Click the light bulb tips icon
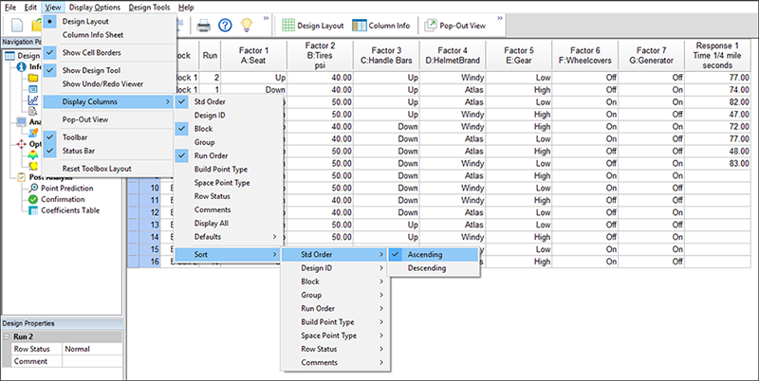759x381 pixels. coord(248,26)
